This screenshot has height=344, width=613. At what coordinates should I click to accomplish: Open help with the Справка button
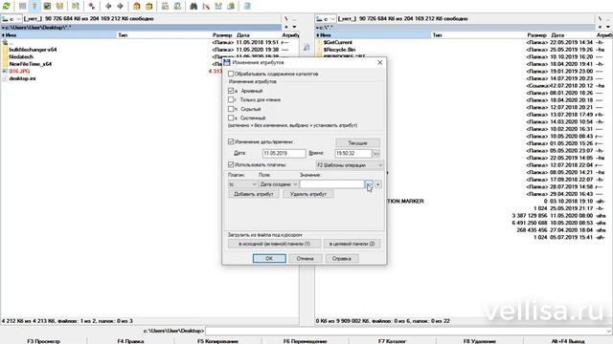342,258
